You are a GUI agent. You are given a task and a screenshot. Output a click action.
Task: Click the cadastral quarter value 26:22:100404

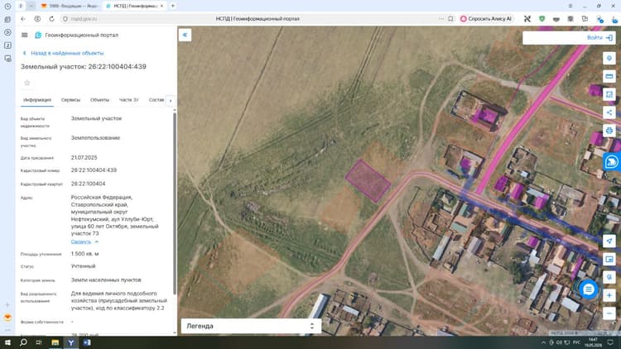pyautogui.click(x=88, y=184)
